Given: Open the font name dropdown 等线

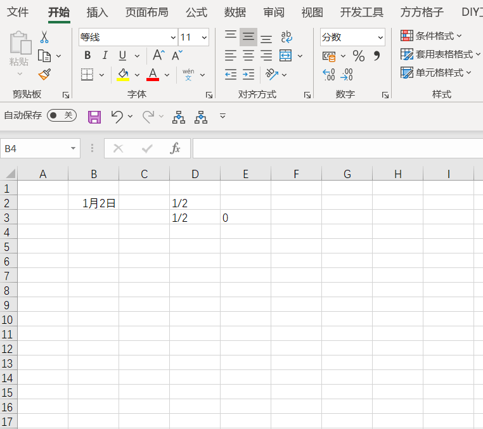Looking at the screenshot, I should point(173,37).
